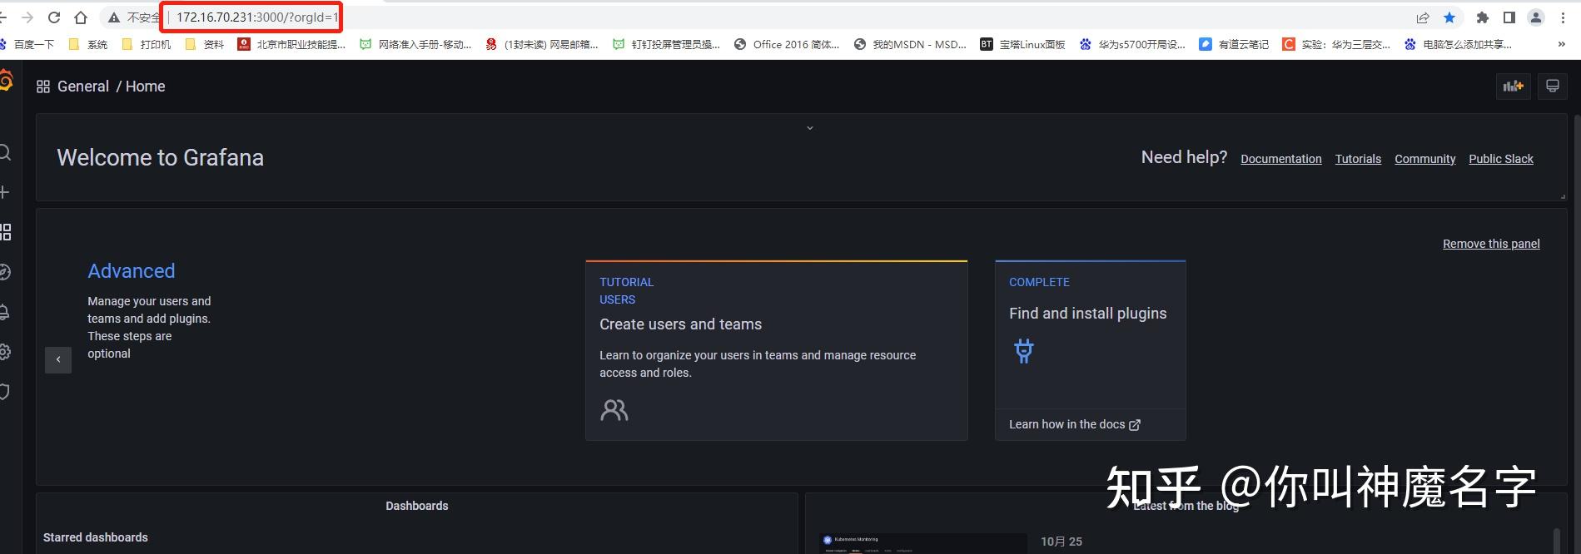Open the 有道云笔记 bookmark
The width and height of the screenshot is (1581, 554).
point(1234,45)
